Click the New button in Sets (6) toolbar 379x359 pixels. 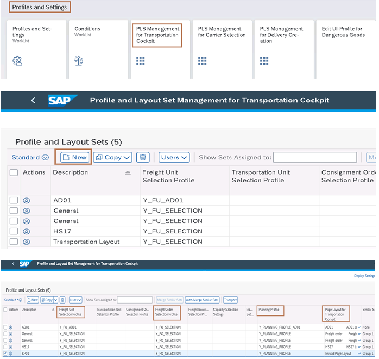[x=33, y=300]
